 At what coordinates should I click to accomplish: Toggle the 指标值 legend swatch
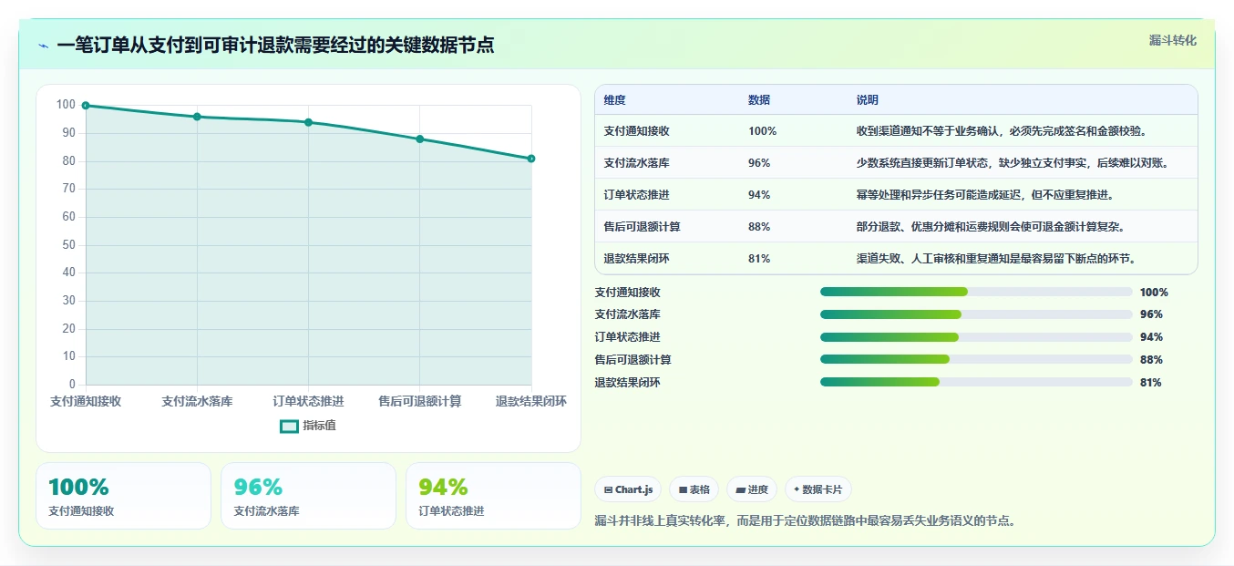pos(289,426)
